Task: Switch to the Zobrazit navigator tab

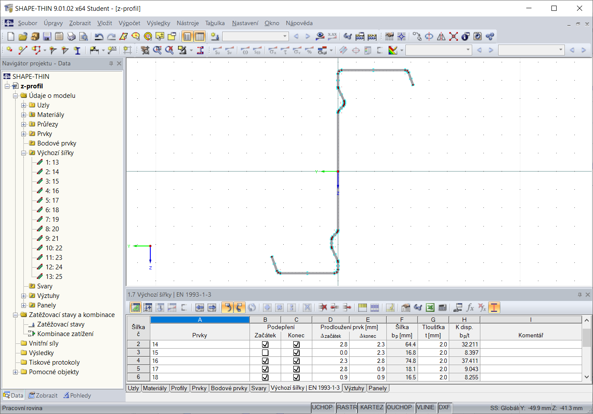Action: click(43, 395)
